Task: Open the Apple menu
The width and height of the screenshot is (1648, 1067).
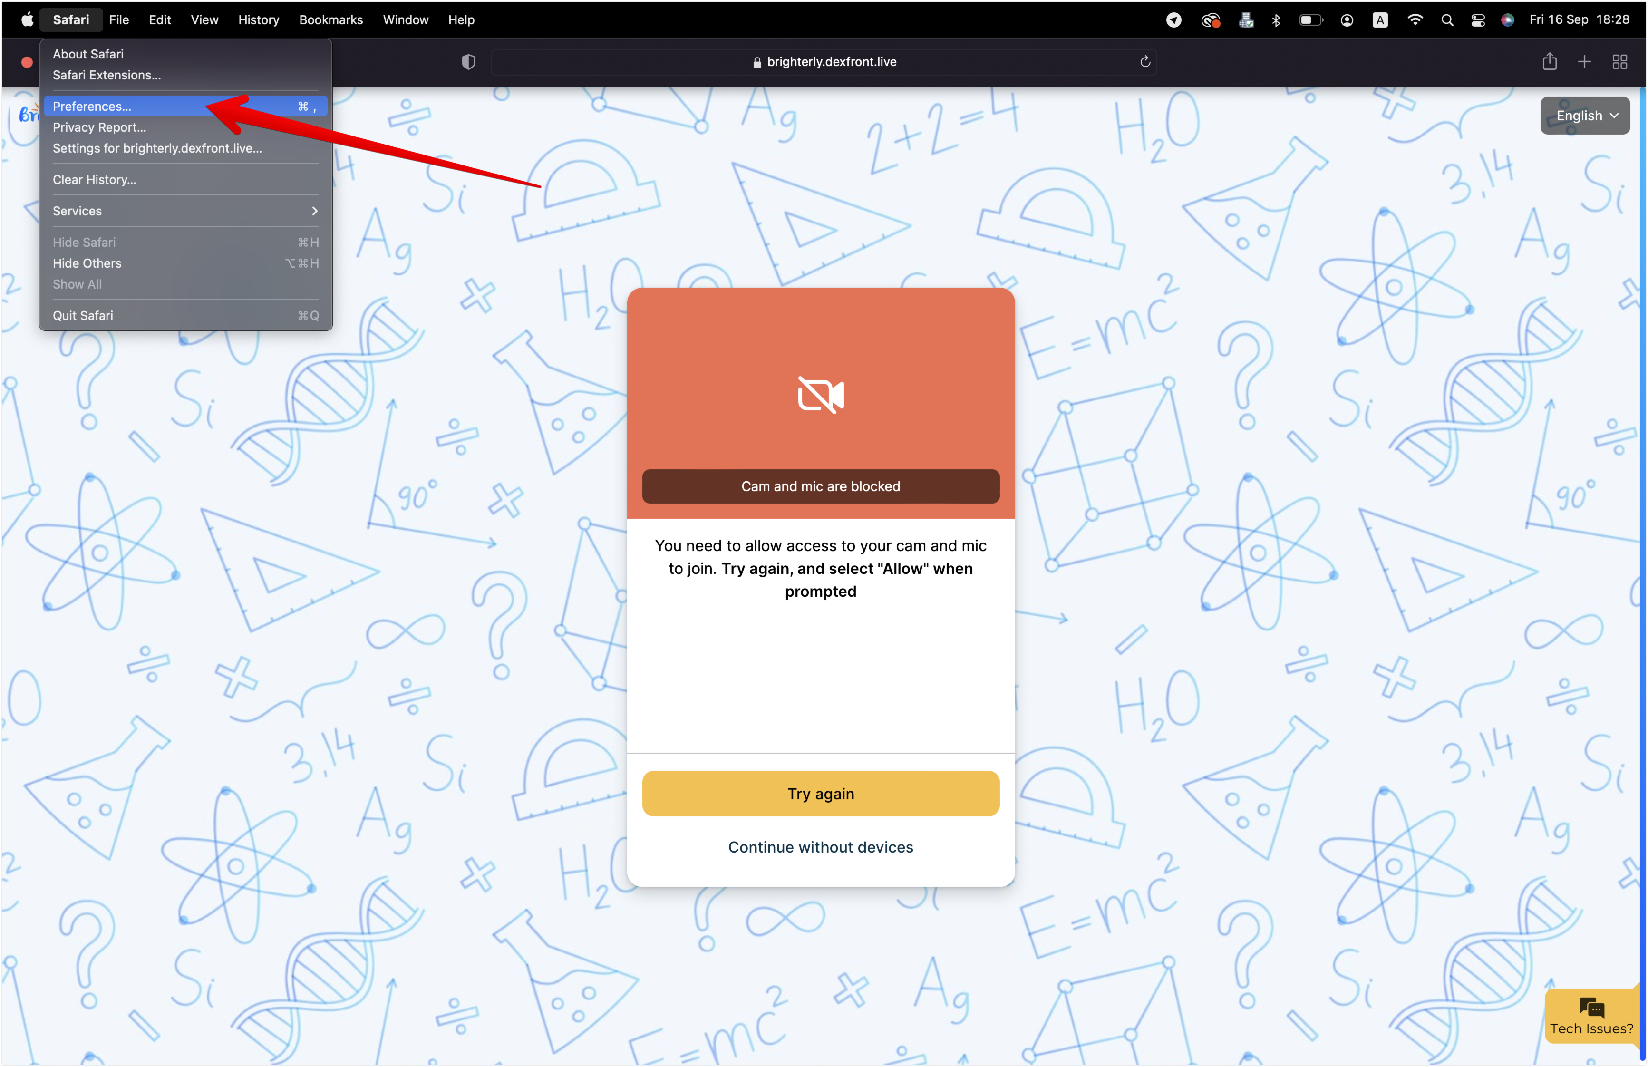Action: 27,19
